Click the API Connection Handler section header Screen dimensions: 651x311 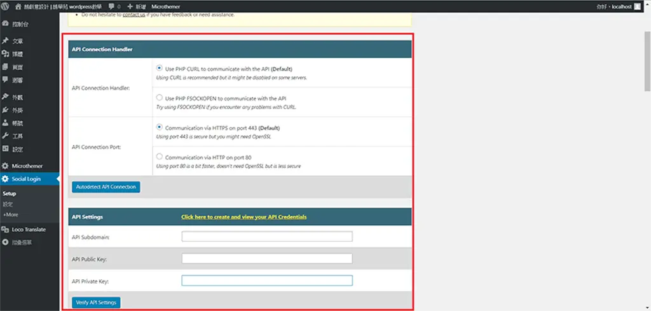click(240, 49)
